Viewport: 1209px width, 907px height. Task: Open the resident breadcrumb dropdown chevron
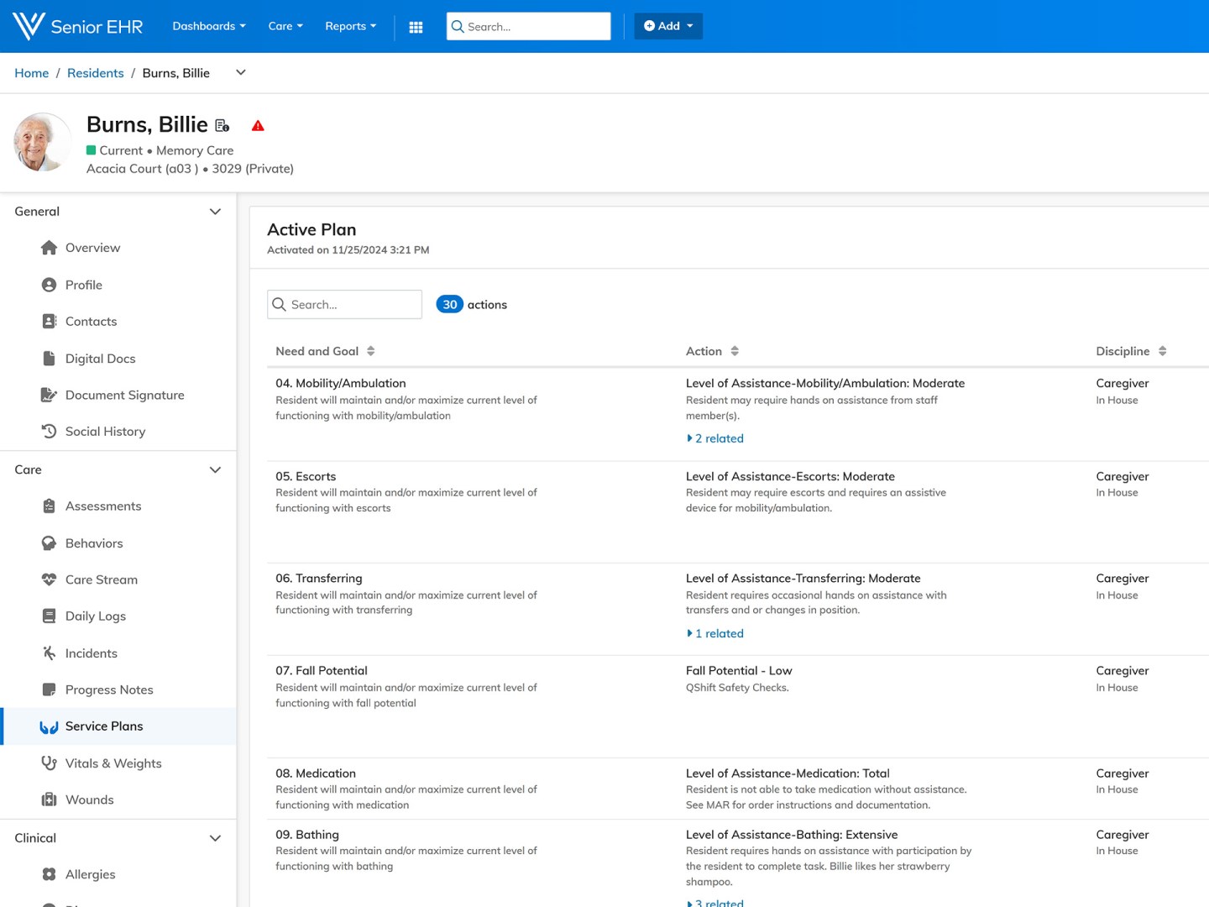(x=241, y=73)
